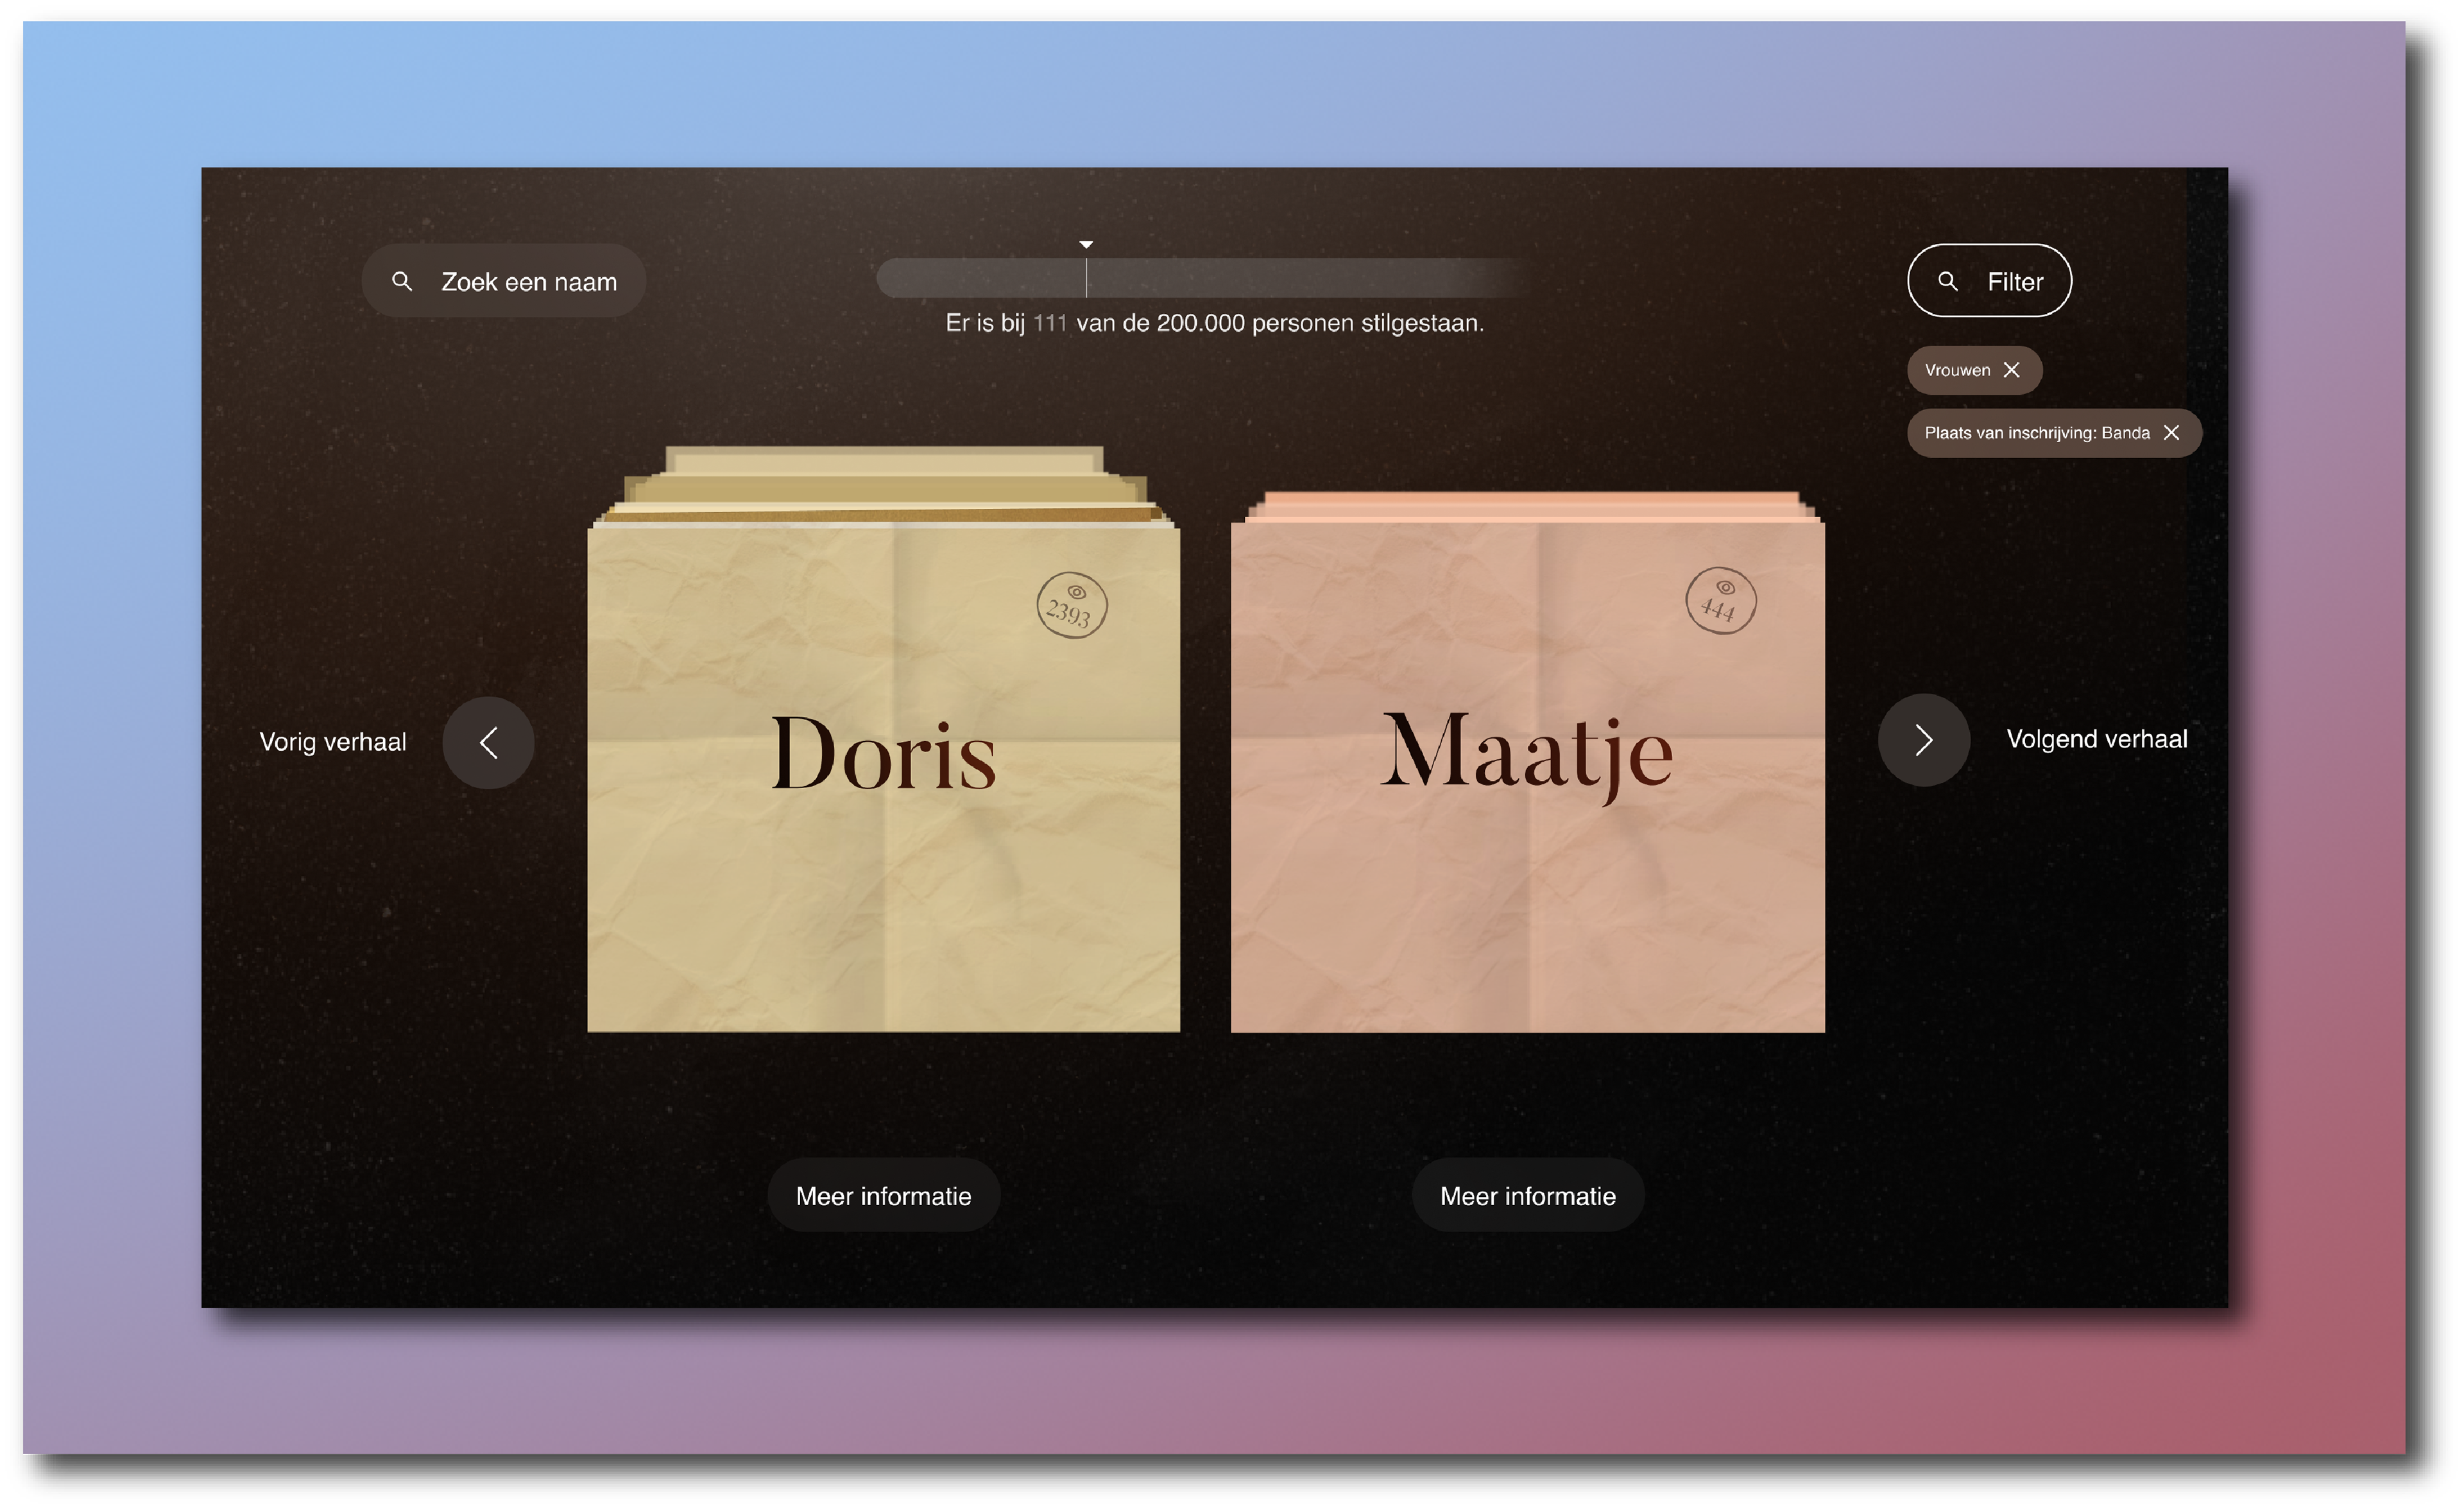This screenshot has width=2464, height=1510.
Task: Select the Maatje pink paper card
Action: click(1527, 880)
